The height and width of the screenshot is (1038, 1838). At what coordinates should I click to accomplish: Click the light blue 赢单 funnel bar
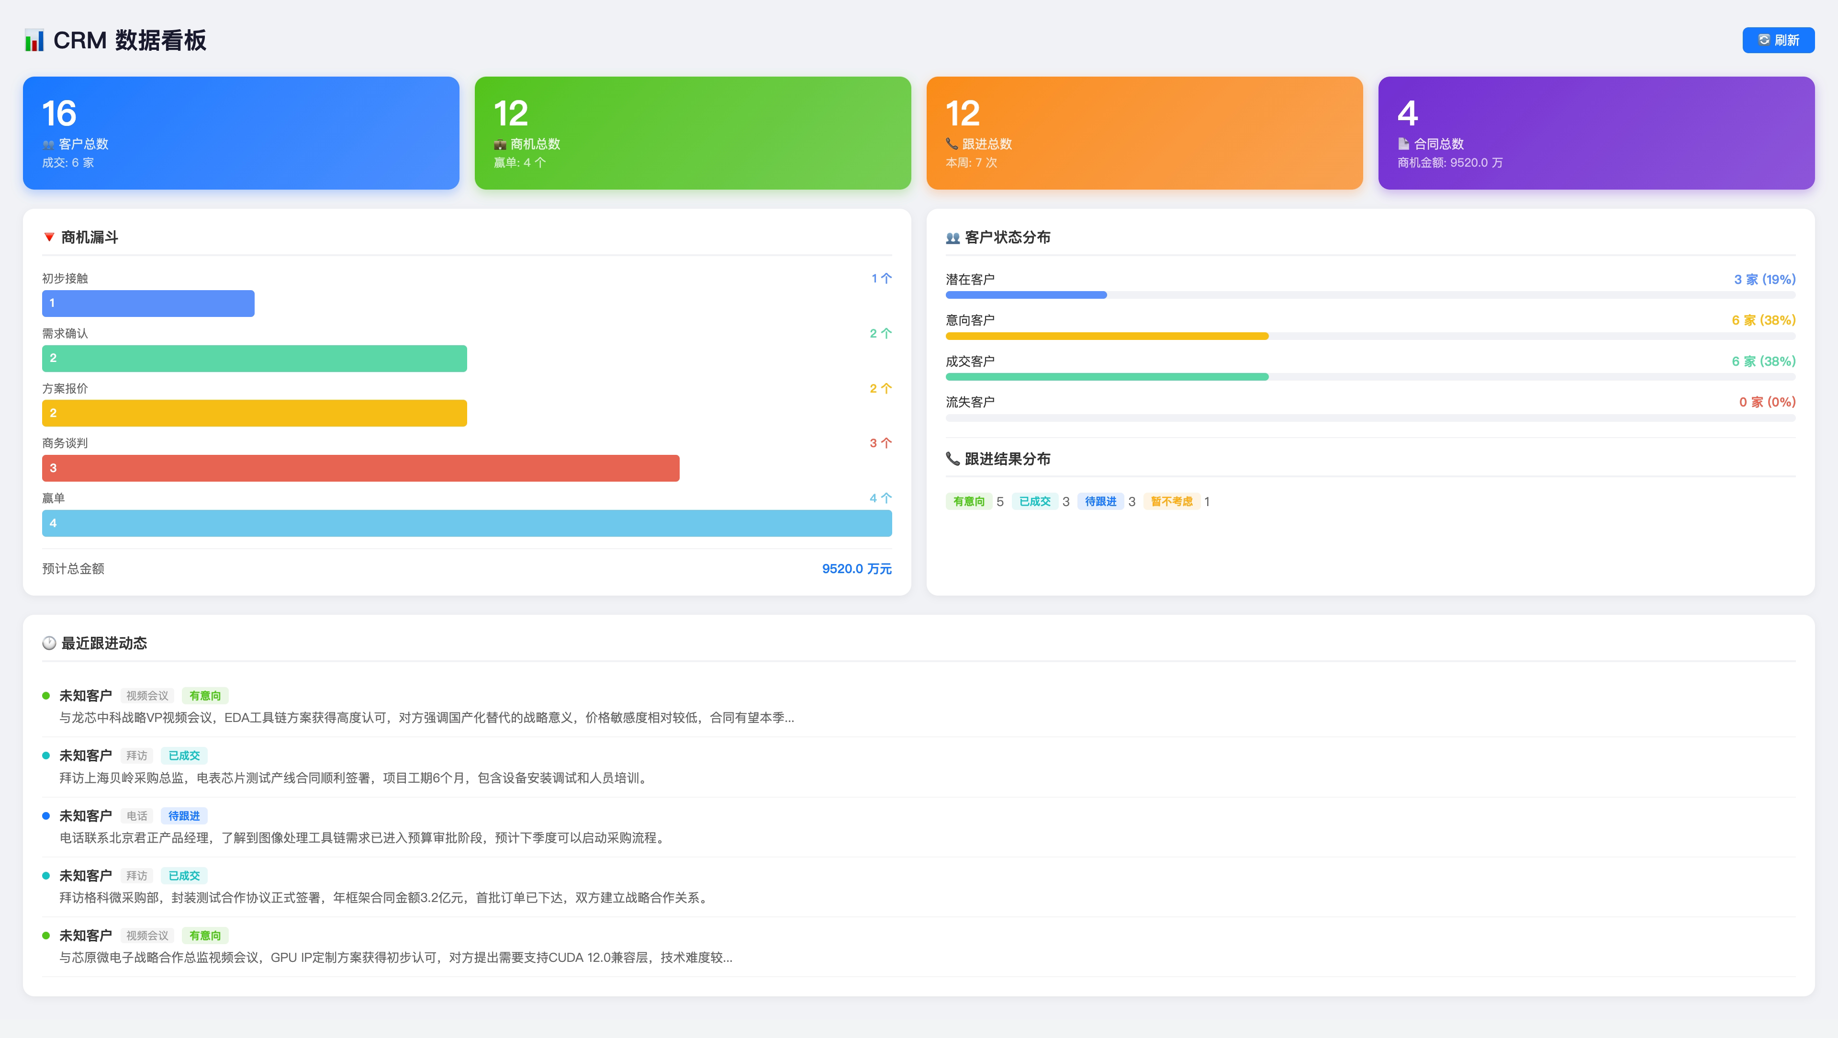coord(467,523)
